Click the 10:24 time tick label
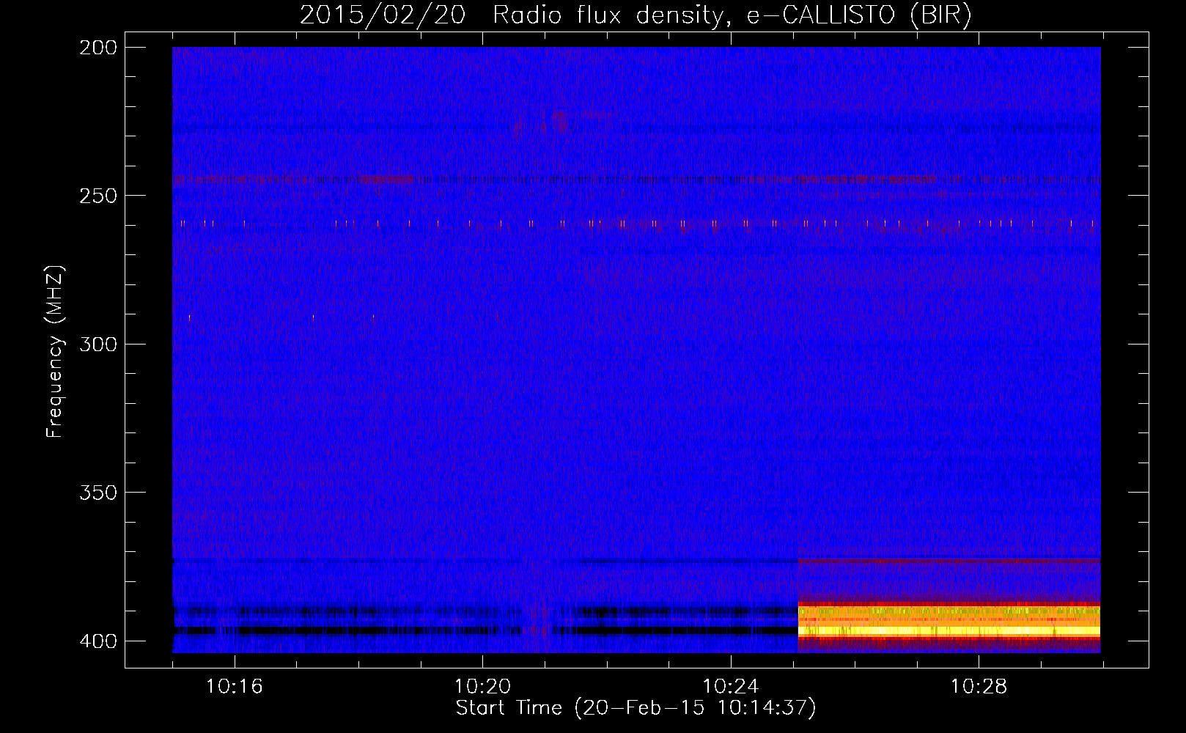The width and height of the screenshot is (1186, 733). click(x=731, y=686)
